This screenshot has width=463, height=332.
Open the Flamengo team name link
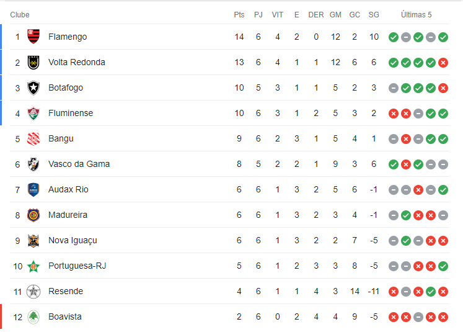click(x=68, y=37)
